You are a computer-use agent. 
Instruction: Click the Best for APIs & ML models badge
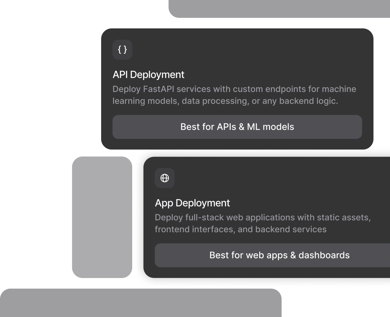pyautogui.click(x=237, y=127)
